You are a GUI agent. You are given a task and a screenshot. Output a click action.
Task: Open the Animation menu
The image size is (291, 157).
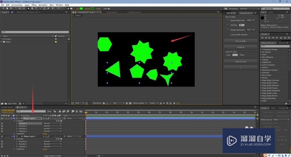coord(43,5)
